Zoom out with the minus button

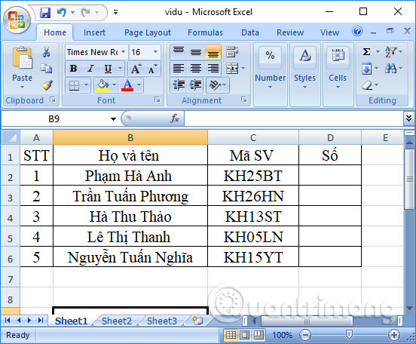305,335
